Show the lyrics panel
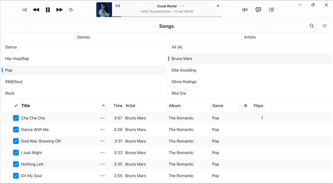Screen dimensions: 333x184 pos(258,10)
